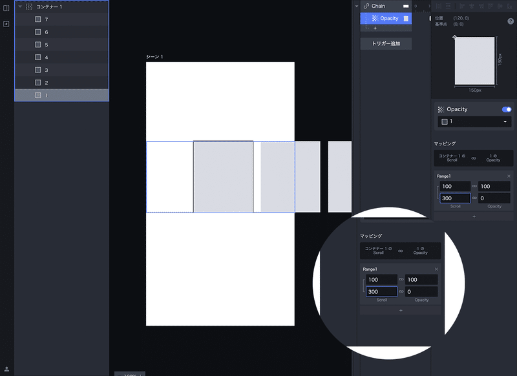Click the distribute horizontally icon
The width and height of the screenshot is (517, 376).
439,6
